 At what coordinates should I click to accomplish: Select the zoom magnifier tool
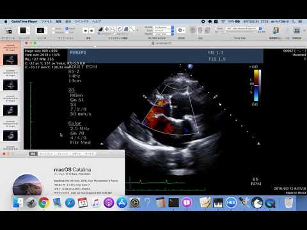click(x=113, y=29)
